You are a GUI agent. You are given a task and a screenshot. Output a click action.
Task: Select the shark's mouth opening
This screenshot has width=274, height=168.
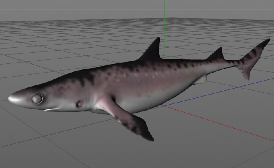click(x=52, y=109)
